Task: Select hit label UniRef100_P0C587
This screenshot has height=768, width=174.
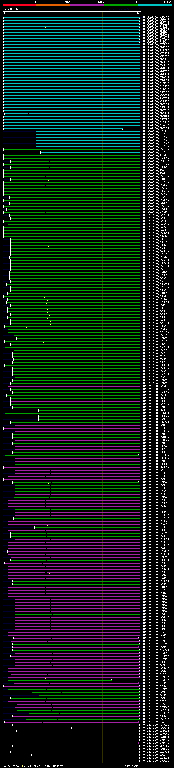Action: coord(156,98)
